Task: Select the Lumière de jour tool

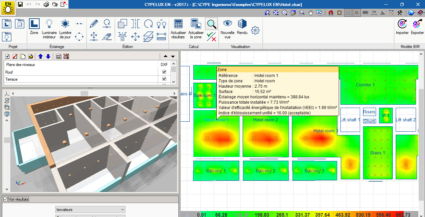Action: [65, 29]
